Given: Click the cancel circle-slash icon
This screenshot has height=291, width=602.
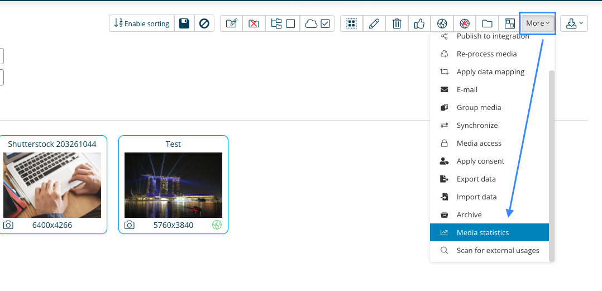Looking at the screenshot, I should (204, 23).
